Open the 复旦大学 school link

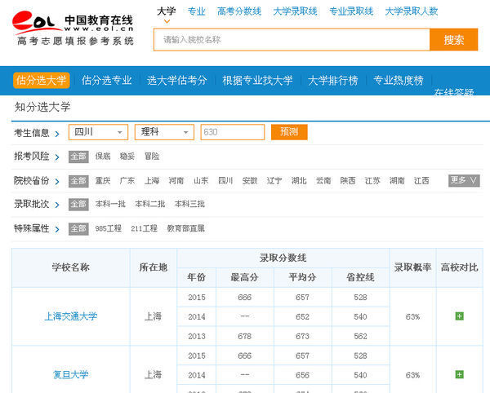pyautogui.click(x=71, y=374)
